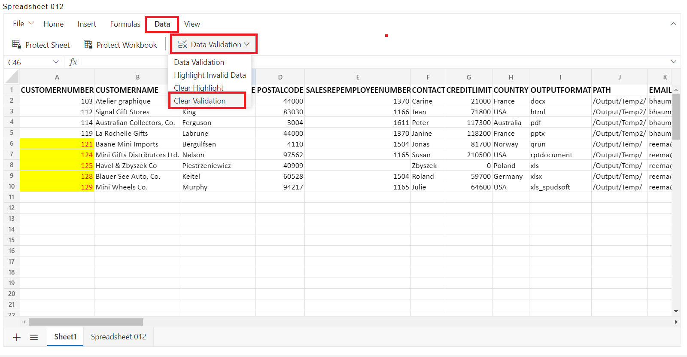
Task: Click the SALESREPEMPLOYEENUMBER header cell
Action: click(x=358, y=90)
